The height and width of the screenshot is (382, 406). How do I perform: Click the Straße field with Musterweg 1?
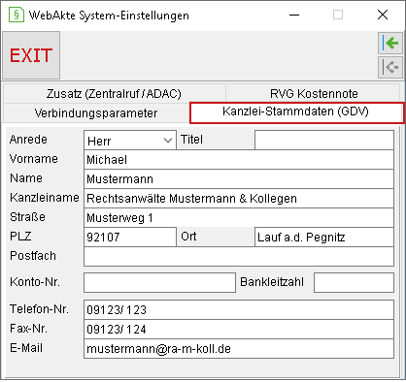click(239, 218)
